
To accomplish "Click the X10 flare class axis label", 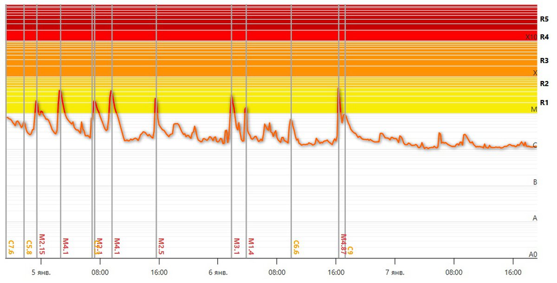I will [x=531, y=37].
